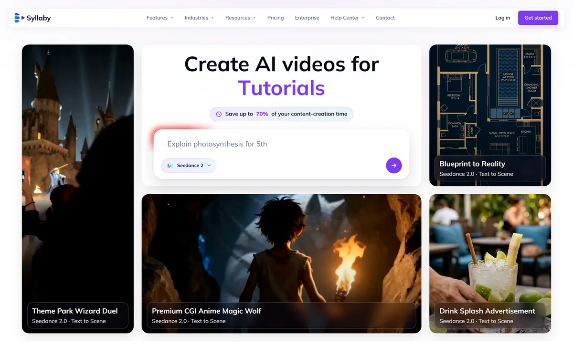Submit the prompt with the purple arrow button
Image resolution: width=573 pixels, height=358 pixels.
tap(394, 166)
